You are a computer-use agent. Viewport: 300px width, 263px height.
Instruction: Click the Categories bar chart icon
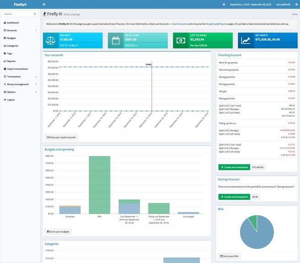pyautogui.click(x=5, y=46)
